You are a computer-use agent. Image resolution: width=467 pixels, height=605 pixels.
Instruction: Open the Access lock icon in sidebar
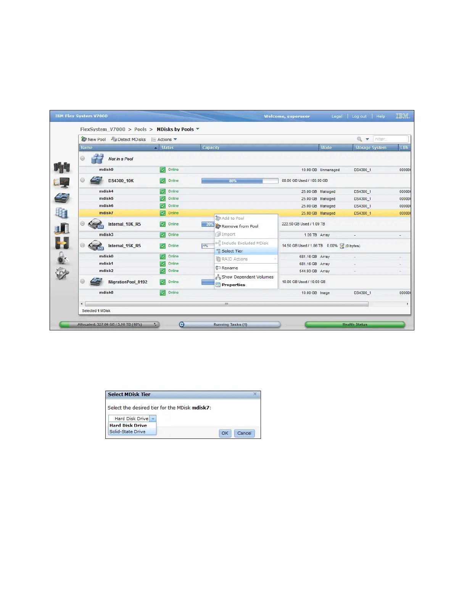(x=62, y=258)
